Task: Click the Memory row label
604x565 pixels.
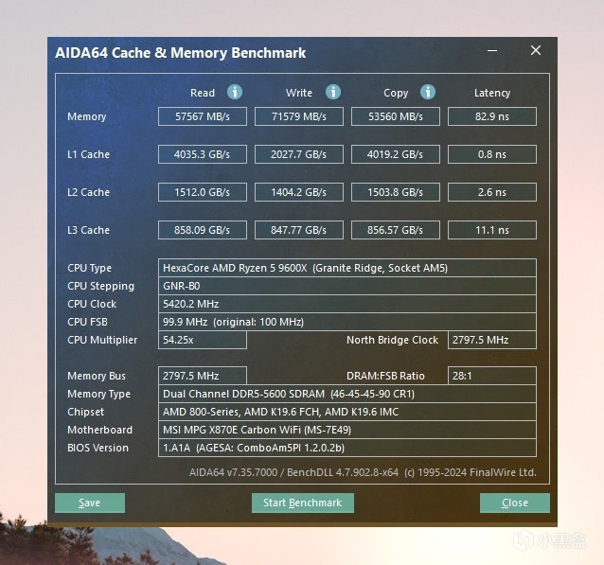Action: coord(87,116)
